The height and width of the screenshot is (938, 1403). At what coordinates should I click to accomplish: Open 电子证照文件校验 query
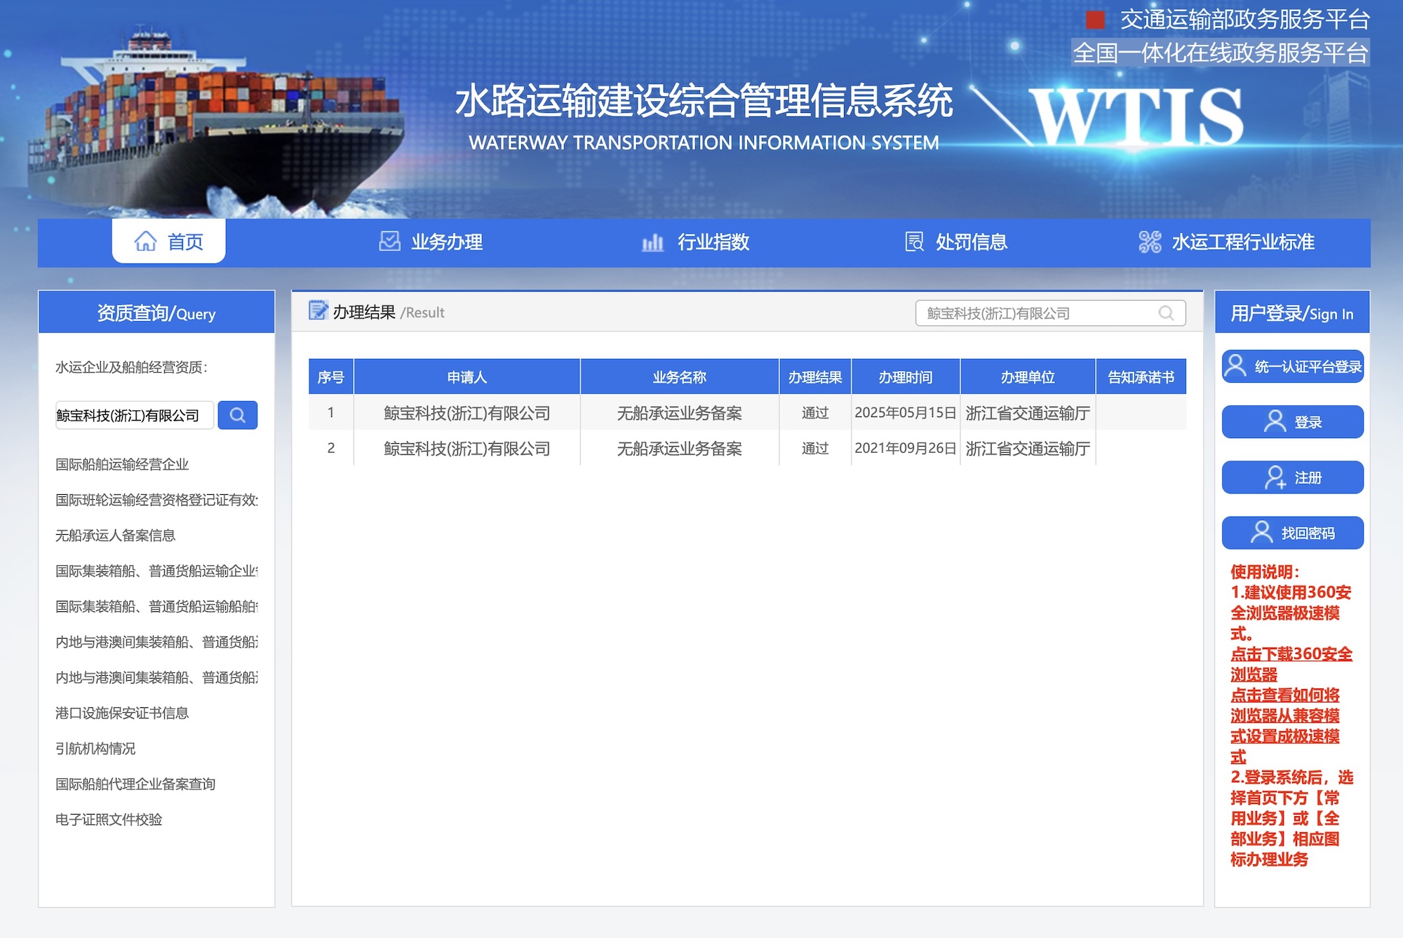(108, 820)
